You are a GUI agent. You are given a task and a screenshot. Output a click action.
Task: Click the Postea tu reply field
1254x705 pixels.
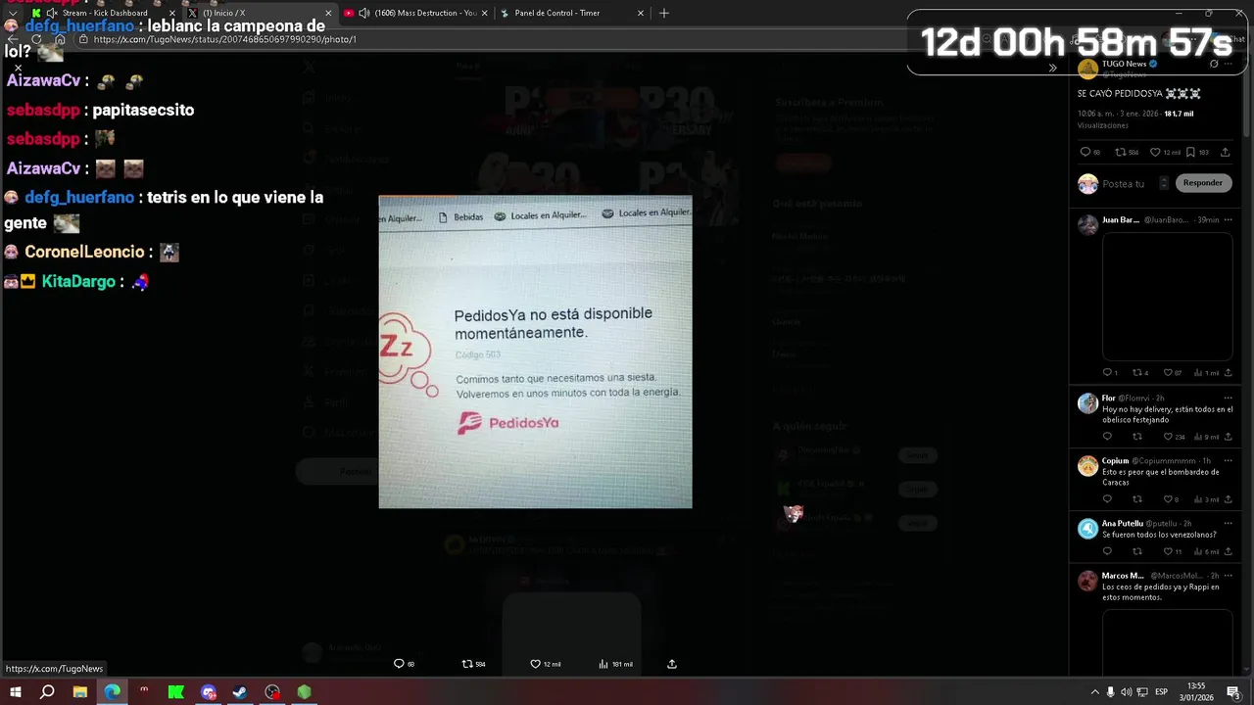pos(1123,184)
